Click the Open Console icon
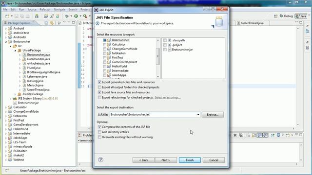This screenshot has height=175, width=312. coord(288,135)
